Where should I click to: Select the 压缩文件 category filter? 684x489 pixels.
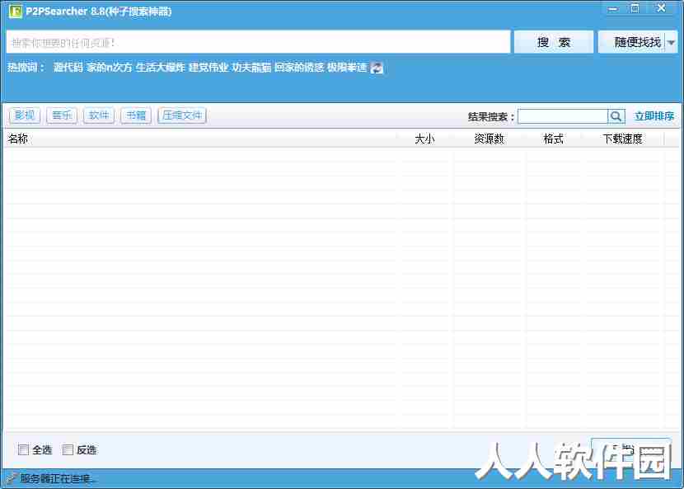(x=182, y=115)
